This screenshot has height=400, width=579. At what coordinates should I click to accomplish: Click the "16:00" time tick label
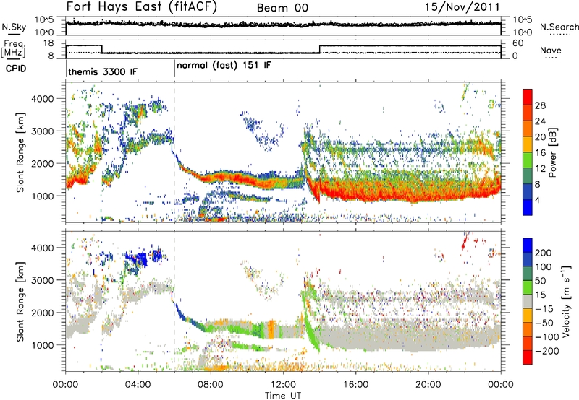[x=355, y=385]
